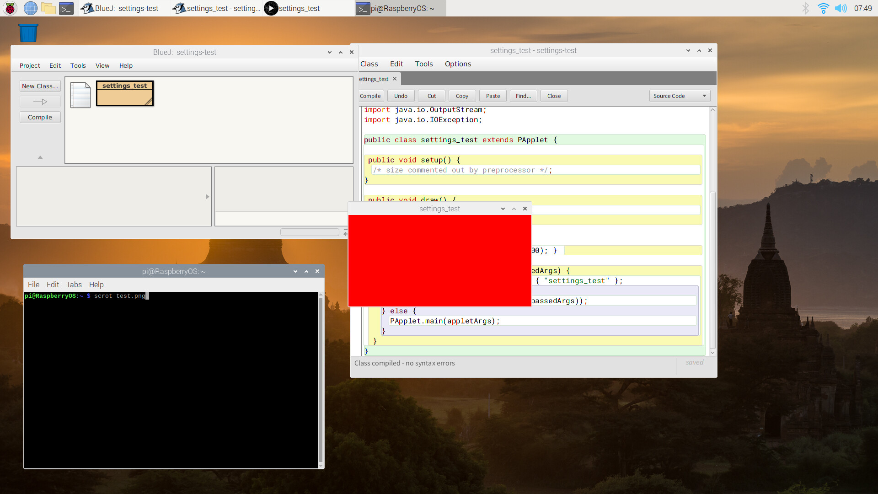Screen dimensions: 878x494
Task: Click the clock showing 07:49
Action: pyautogui.click(x=863, y=8)
